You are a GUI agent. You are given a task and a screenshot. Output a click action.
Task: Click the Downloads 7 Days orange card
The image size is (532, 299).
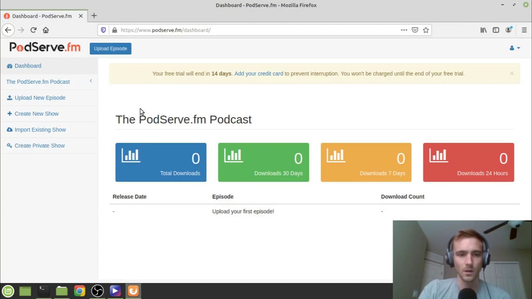tap(366, 162)
